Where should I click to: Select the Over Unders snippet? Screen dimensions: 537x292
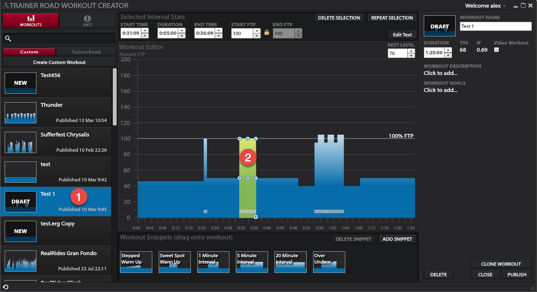329,262
